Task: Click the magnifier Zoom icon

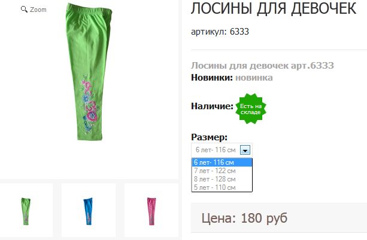Action: coord(24,10)
